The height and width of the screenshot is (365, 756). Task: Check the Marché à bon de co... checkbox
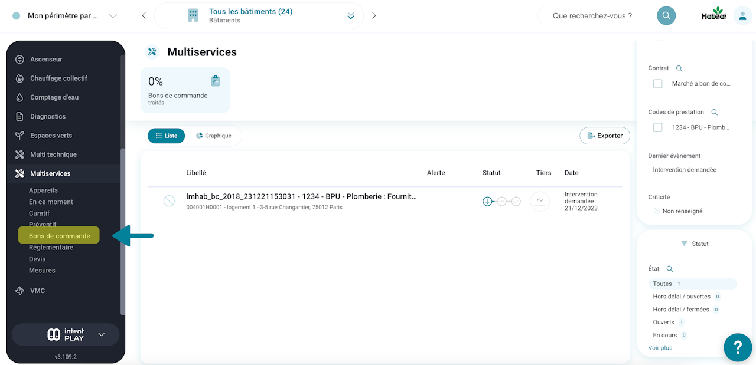(x=657, y=84)
